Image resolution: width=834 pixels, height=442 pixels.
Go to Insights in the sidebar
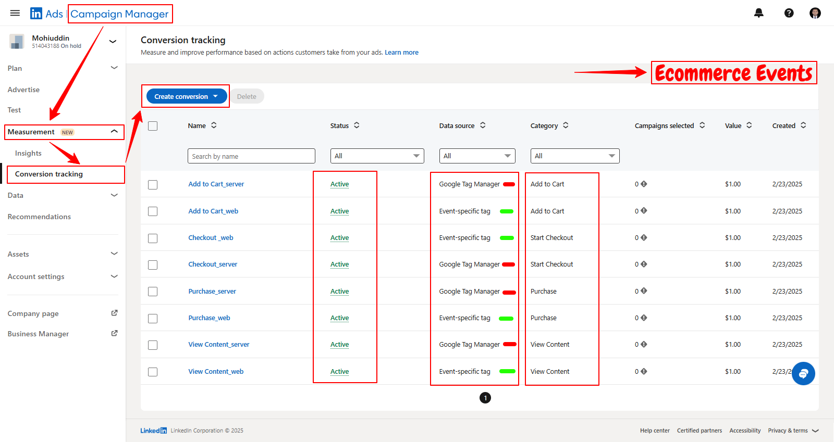click(28, 153)
